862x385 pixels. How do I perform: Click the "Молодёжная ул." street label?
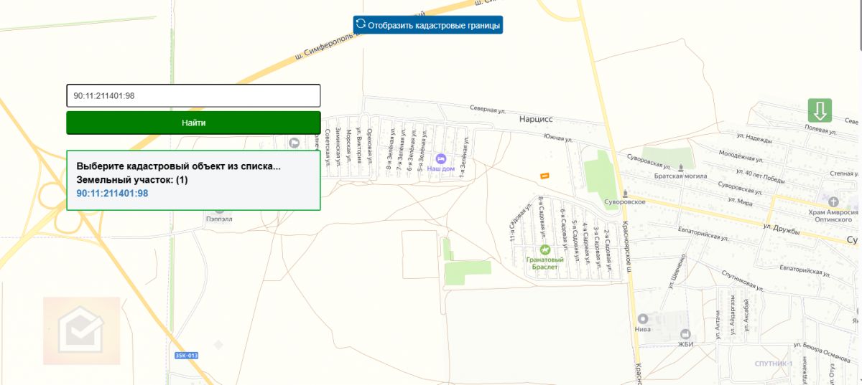(x=740, y=157)
